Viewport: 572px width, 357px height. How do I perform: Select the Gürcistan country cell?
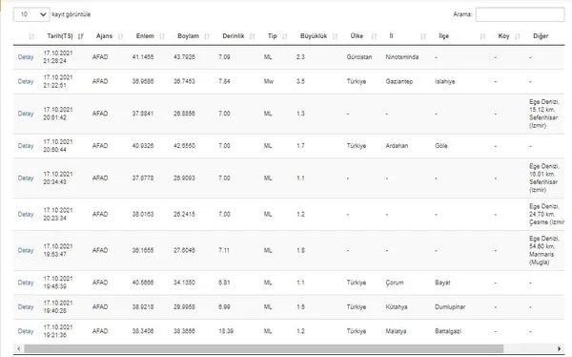pos(359,57)
